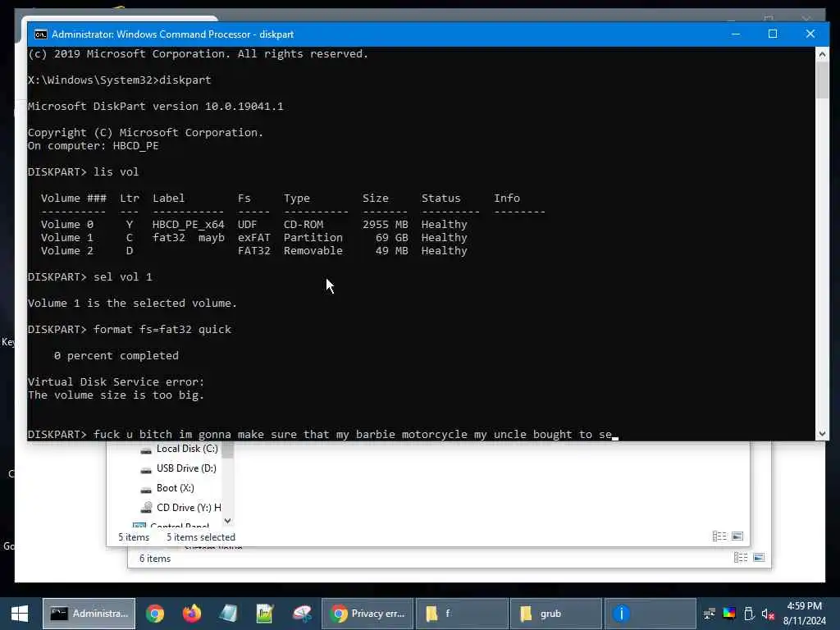The image size is (840, 630).
Task: Switch to the Chrome 'Privacy err...' window
Action: [x=367, y=614]
